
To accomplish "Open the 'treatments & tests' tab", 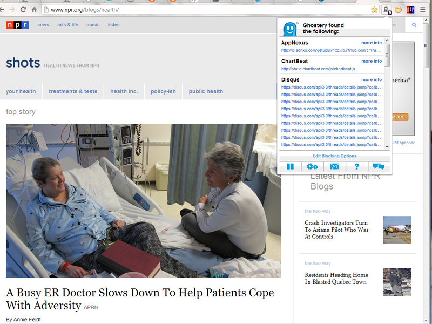I will pyautogui.click(x=73, y=91).
